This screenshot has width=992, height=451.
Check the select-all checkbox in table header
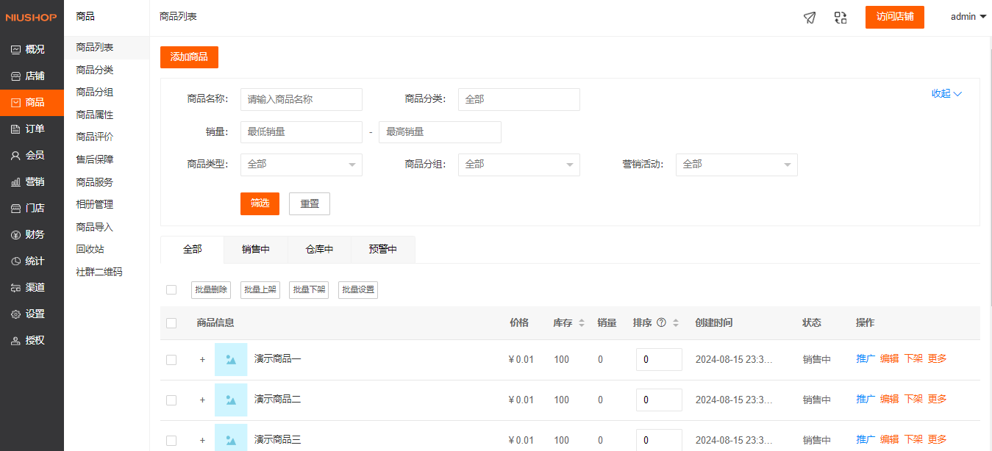coord(171,323)
